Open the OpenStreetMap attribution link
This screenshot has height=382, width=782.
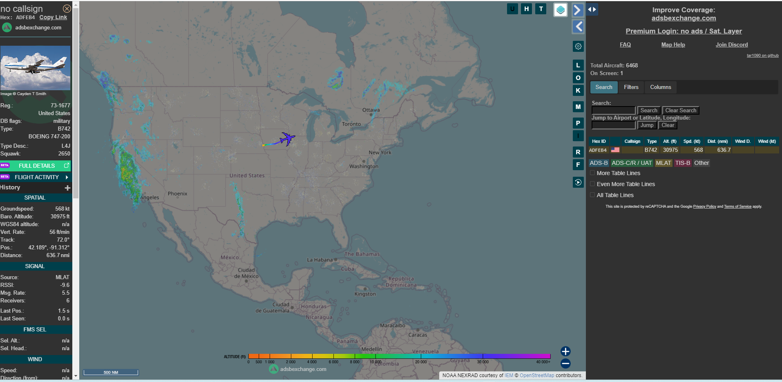point(537,375)
